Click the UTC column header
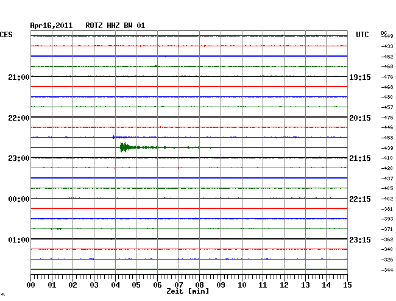This screenshot has height=301, width=396. pos(362,35)
